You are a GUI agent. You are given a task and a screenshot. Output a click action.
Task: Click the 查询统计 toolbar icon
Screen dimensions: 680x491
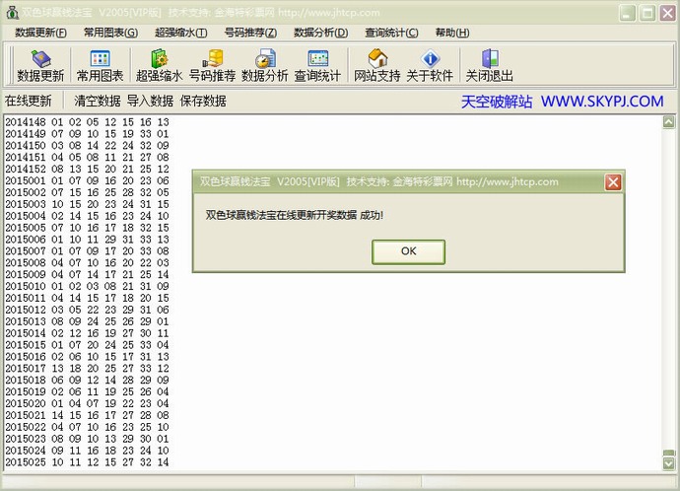[x=317, y=66]
